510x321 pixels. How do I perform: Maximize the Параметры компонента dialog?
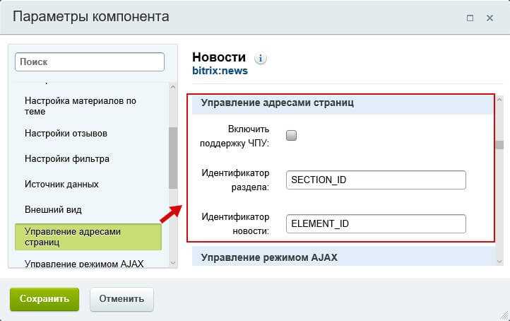click(x=470, y=18)
